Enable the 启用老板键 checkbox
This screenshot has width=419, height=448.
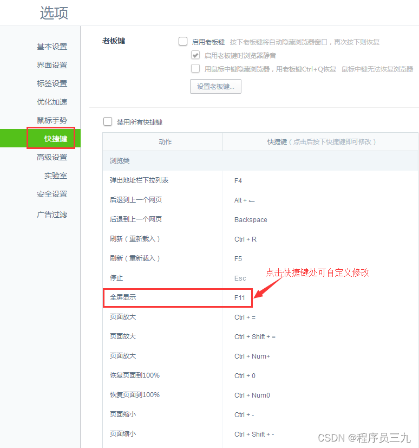point(183,41)
